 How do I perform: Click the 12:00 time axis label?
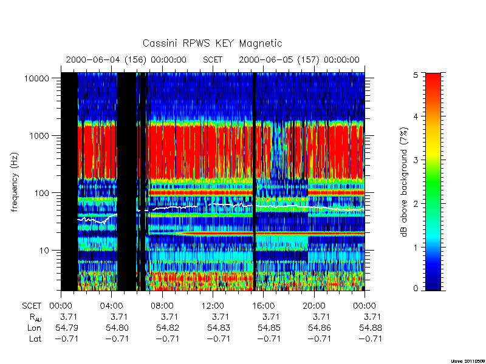click(213, 306)
